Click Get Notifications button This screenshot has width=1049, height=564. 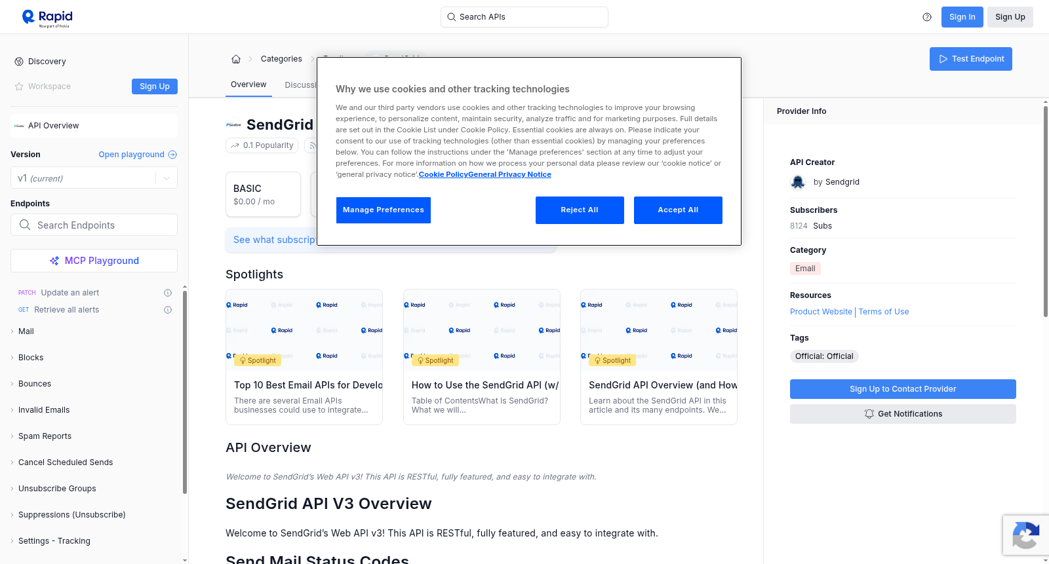[x=903, y=414]
